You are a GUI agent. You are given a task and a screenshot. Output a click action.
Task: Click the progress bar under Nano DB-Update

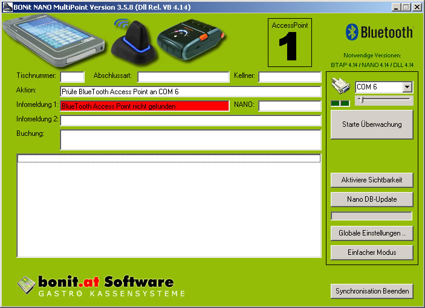[372, 216]
